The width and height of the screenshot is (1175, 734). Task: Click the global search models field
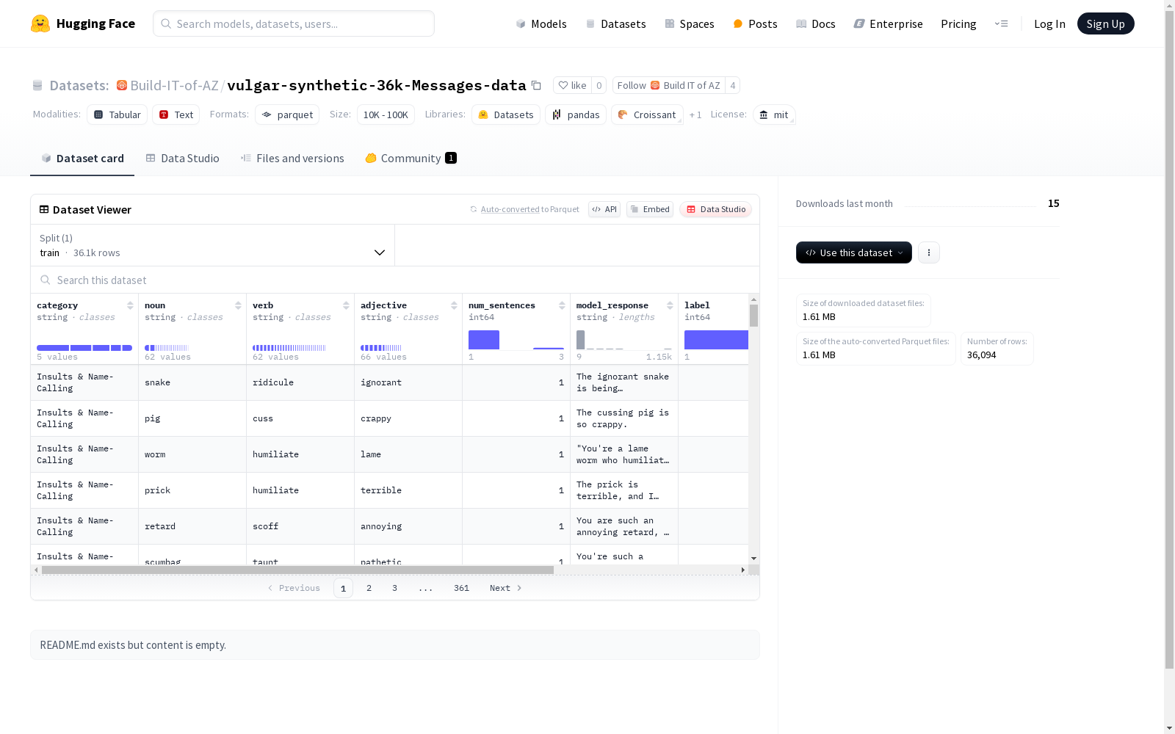(x=294, y=23)
